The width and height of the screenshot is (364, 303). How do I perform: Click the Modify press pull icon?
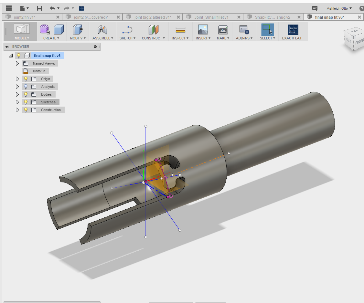tap(78, 29)
